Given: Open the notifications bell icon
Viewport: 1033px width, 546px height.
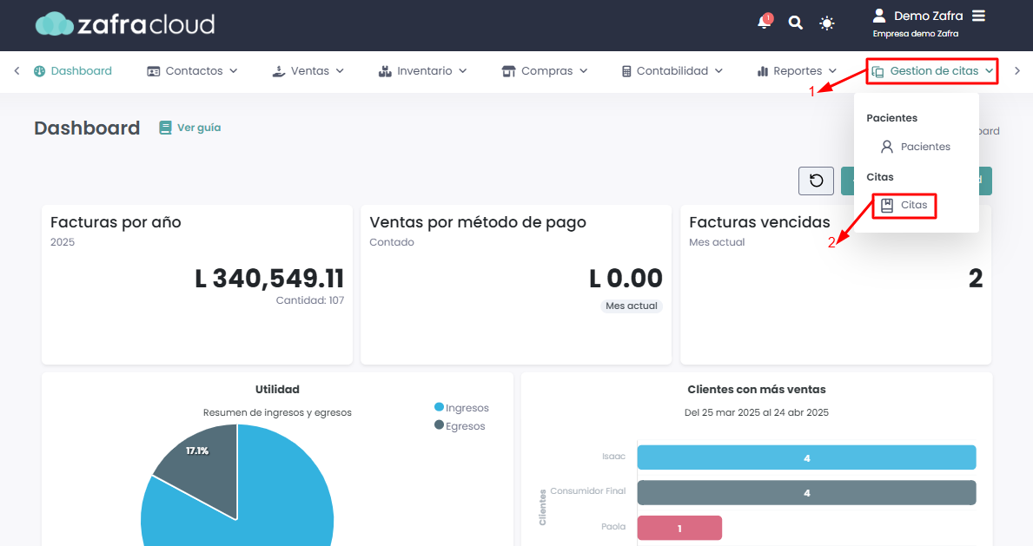Looking at the screenshot, I should tap(765, 23).
